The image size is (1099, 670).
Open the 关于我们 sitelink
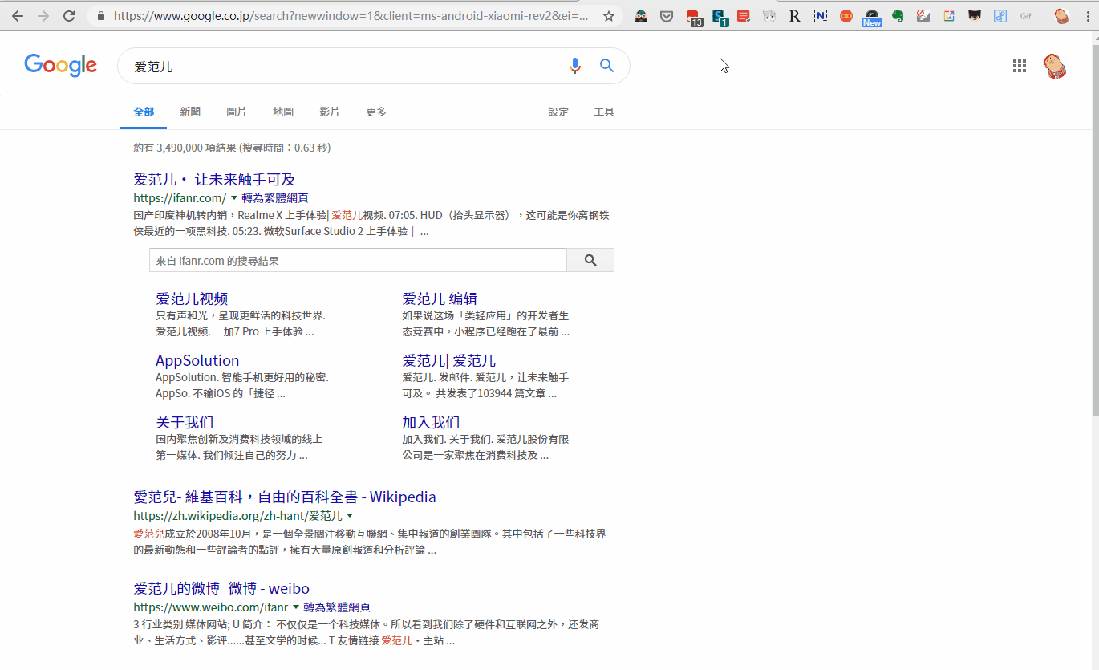(x=185, y=422)
